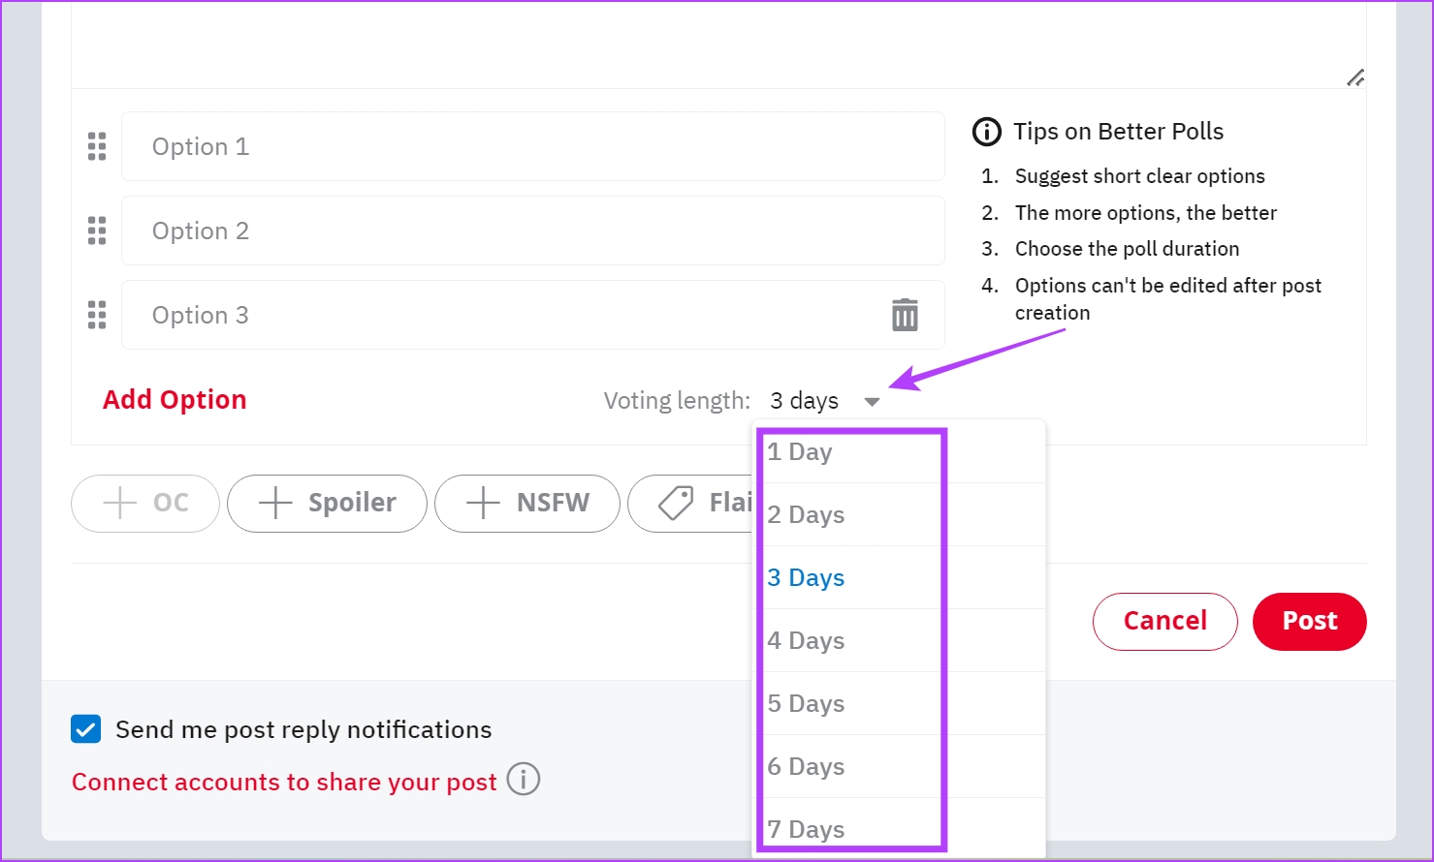Click the Add Option link

(175, 400)
